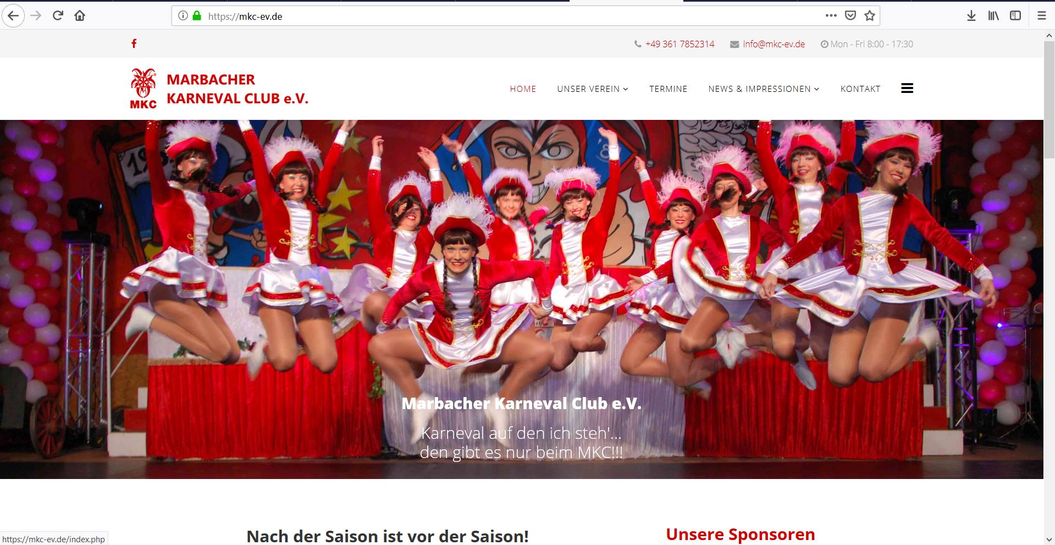The image size is (1055, 545).
Task: Click the info@mkc-ev.de email link
Action: (774, 44)
